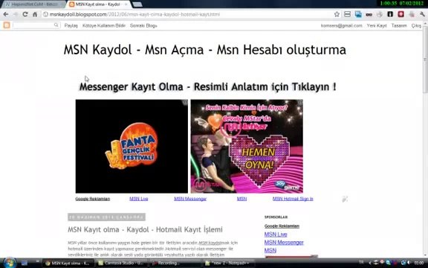Switch to the Hepimizfriet.CoM tab
Image resolution: width=428 pixels, height=268 pixels.
coord(33,4)
